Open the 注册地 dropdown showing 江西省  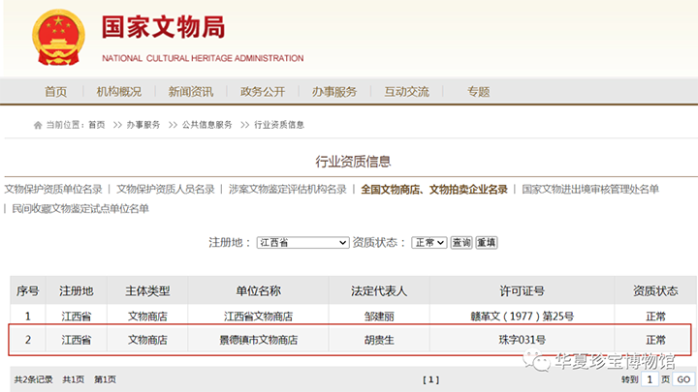coord(302,243)
